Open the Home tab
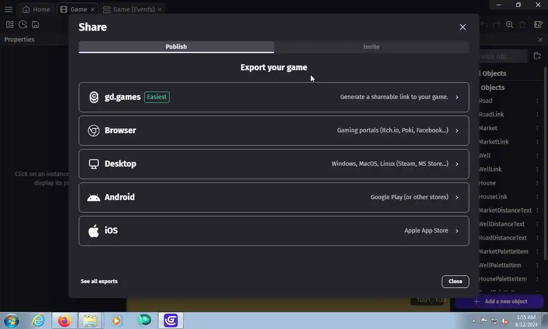The image size is (548, 329). (x=36, y=9)
